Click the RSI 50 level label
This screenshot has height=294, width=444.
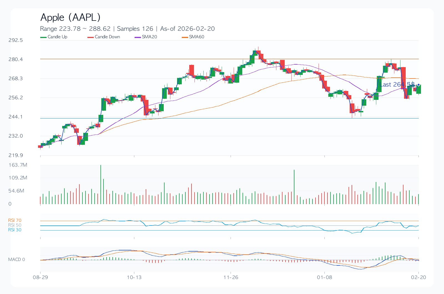[x=15, y=225]
